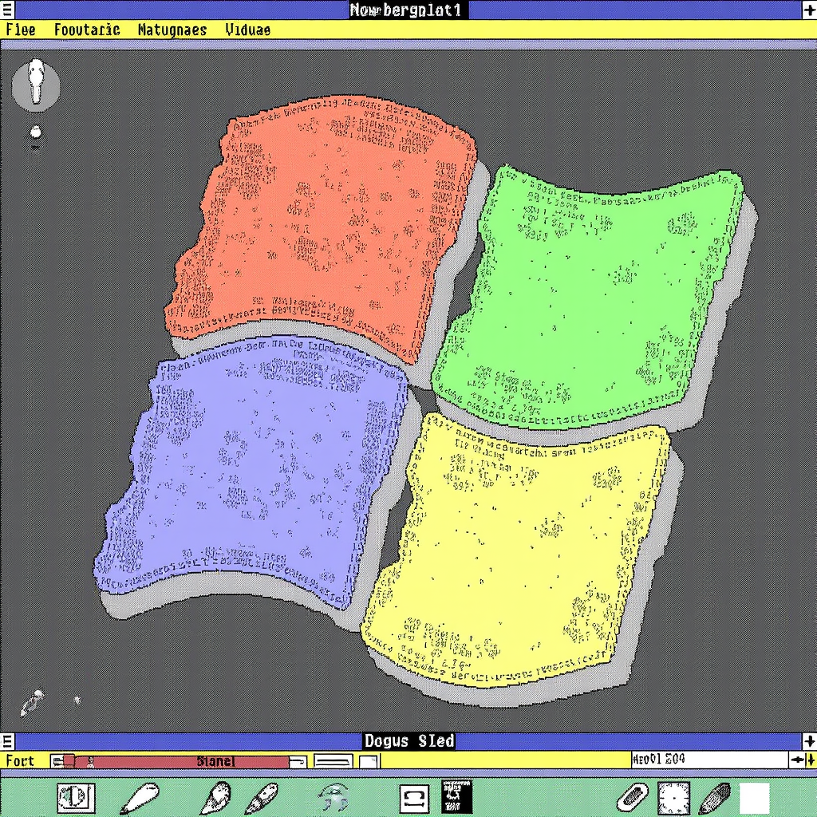This screenshot has width=817, height=817.
Task: Click the small dropper icon at the canvas's lower left
Action: (x=32, y=702)
